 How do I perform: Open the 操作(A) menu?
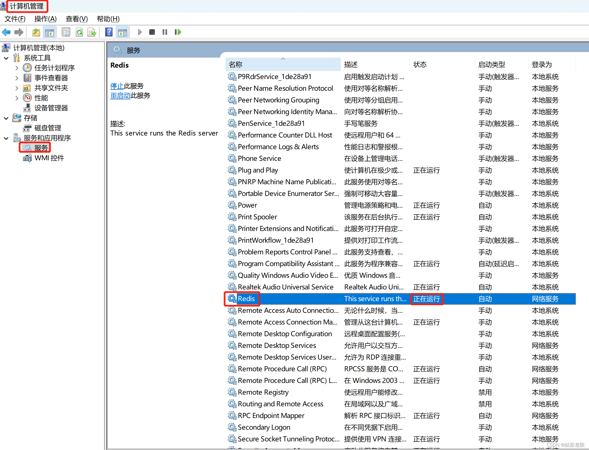[x=45, y=19]
